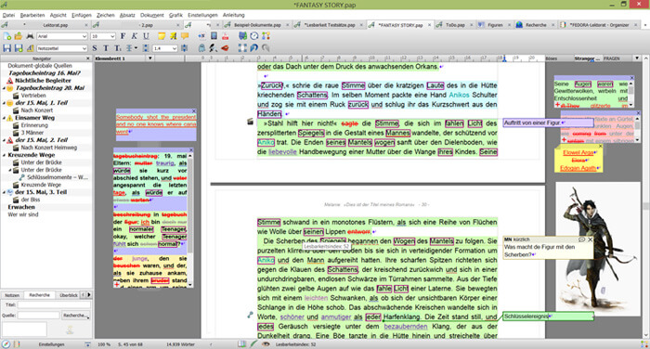This screenshot has height=349, width=650.
Task: Click the yellow text highlight A icon
Action: (x=173, y=36)
